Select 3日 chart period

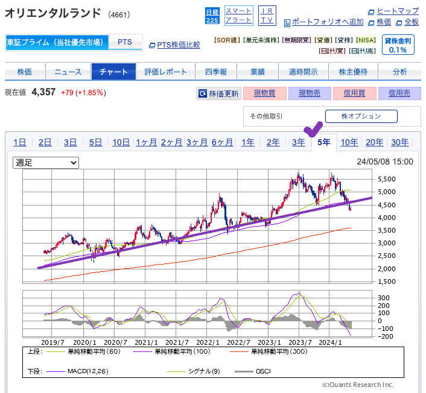point(71,142)
